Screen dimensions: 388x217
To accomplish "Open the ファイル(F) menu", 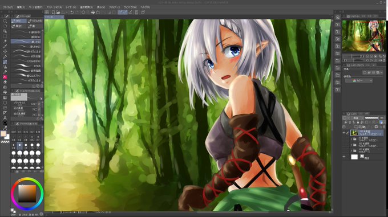I will (x=8, y=7).
